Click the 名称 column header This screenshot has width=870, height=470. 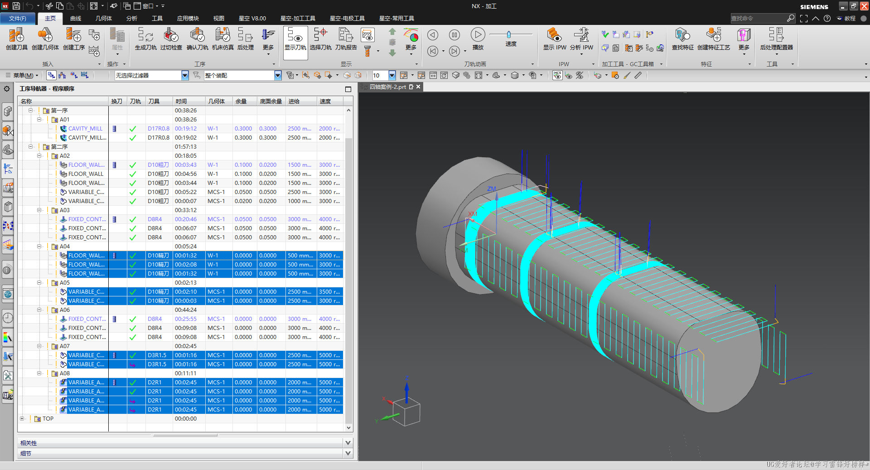[63, 101]
